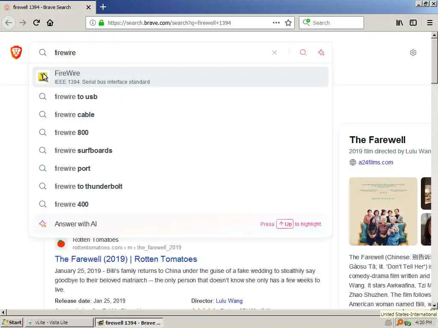Reload the current page
The height and width of the screenshot is (328, 438).
pos(36,23)
